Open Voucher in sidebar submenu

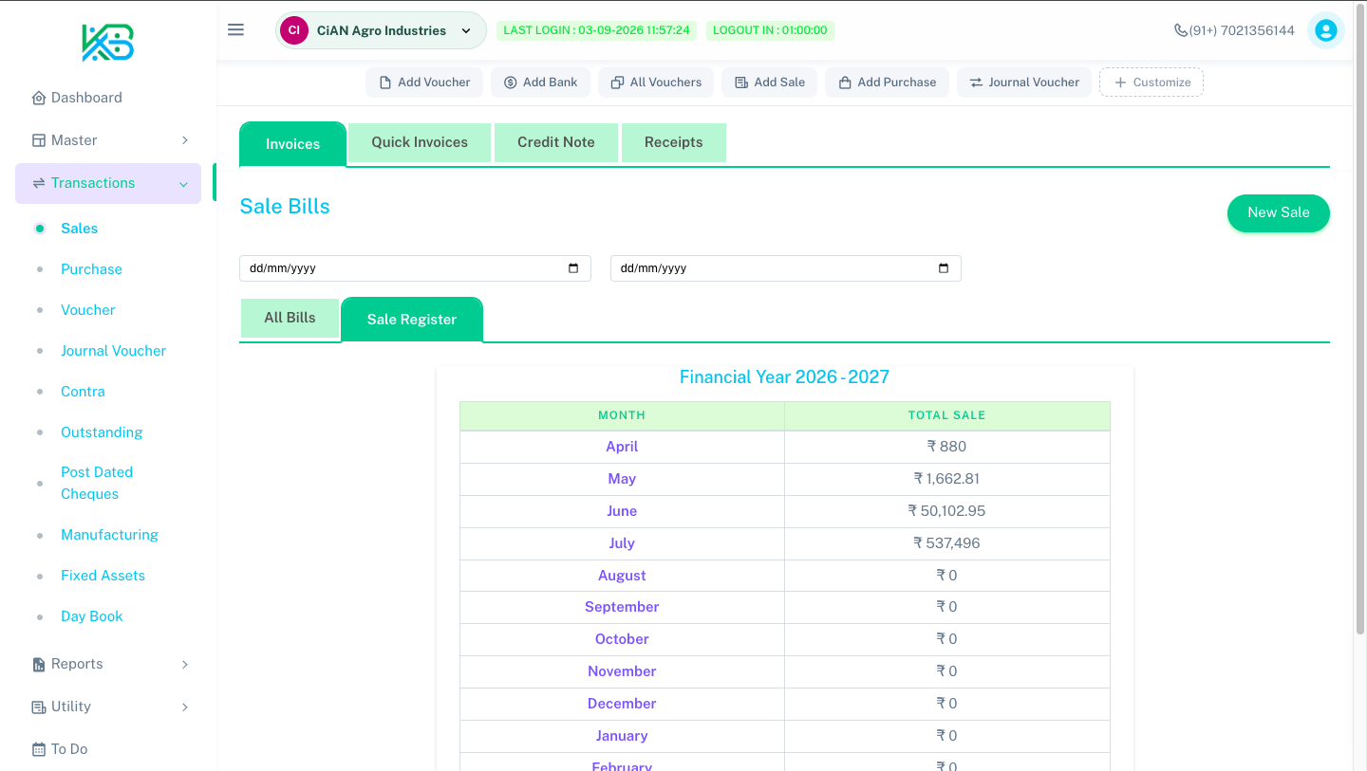[88, 310]
